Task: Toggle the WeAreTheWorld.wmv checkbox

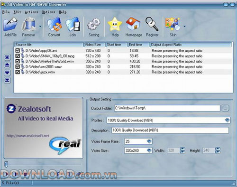Action: coord(18,61)
